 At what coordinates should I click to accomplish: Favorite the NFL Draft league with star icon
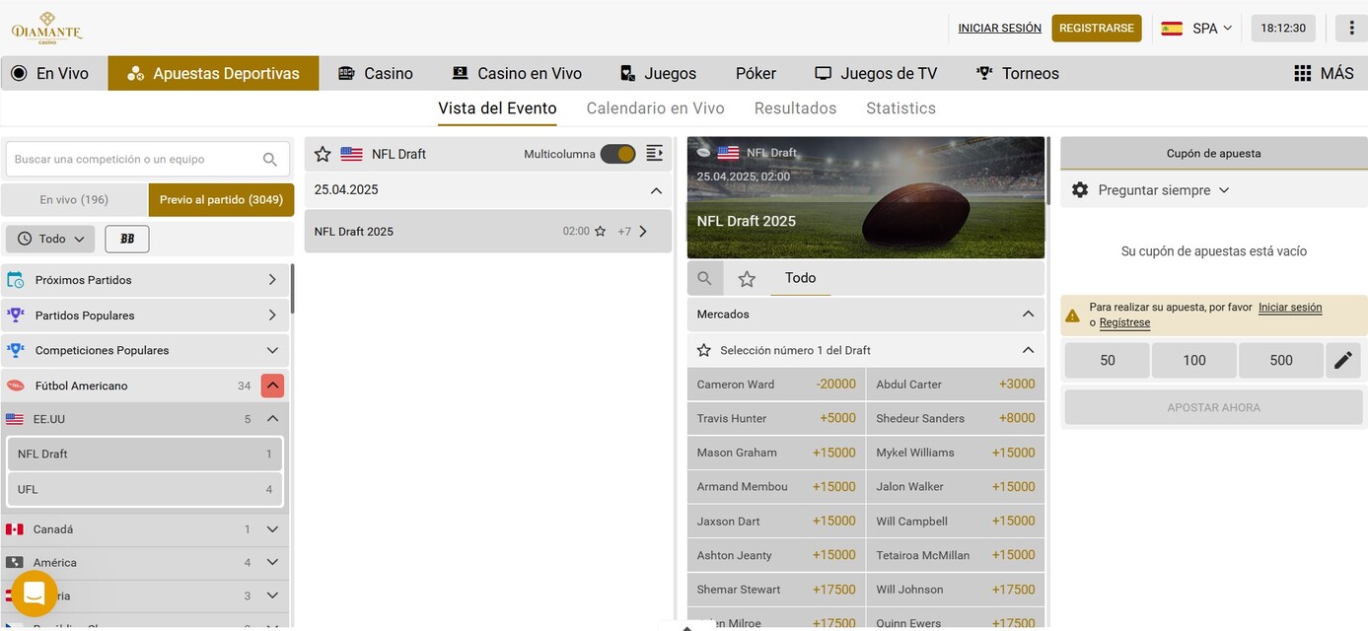323,154
